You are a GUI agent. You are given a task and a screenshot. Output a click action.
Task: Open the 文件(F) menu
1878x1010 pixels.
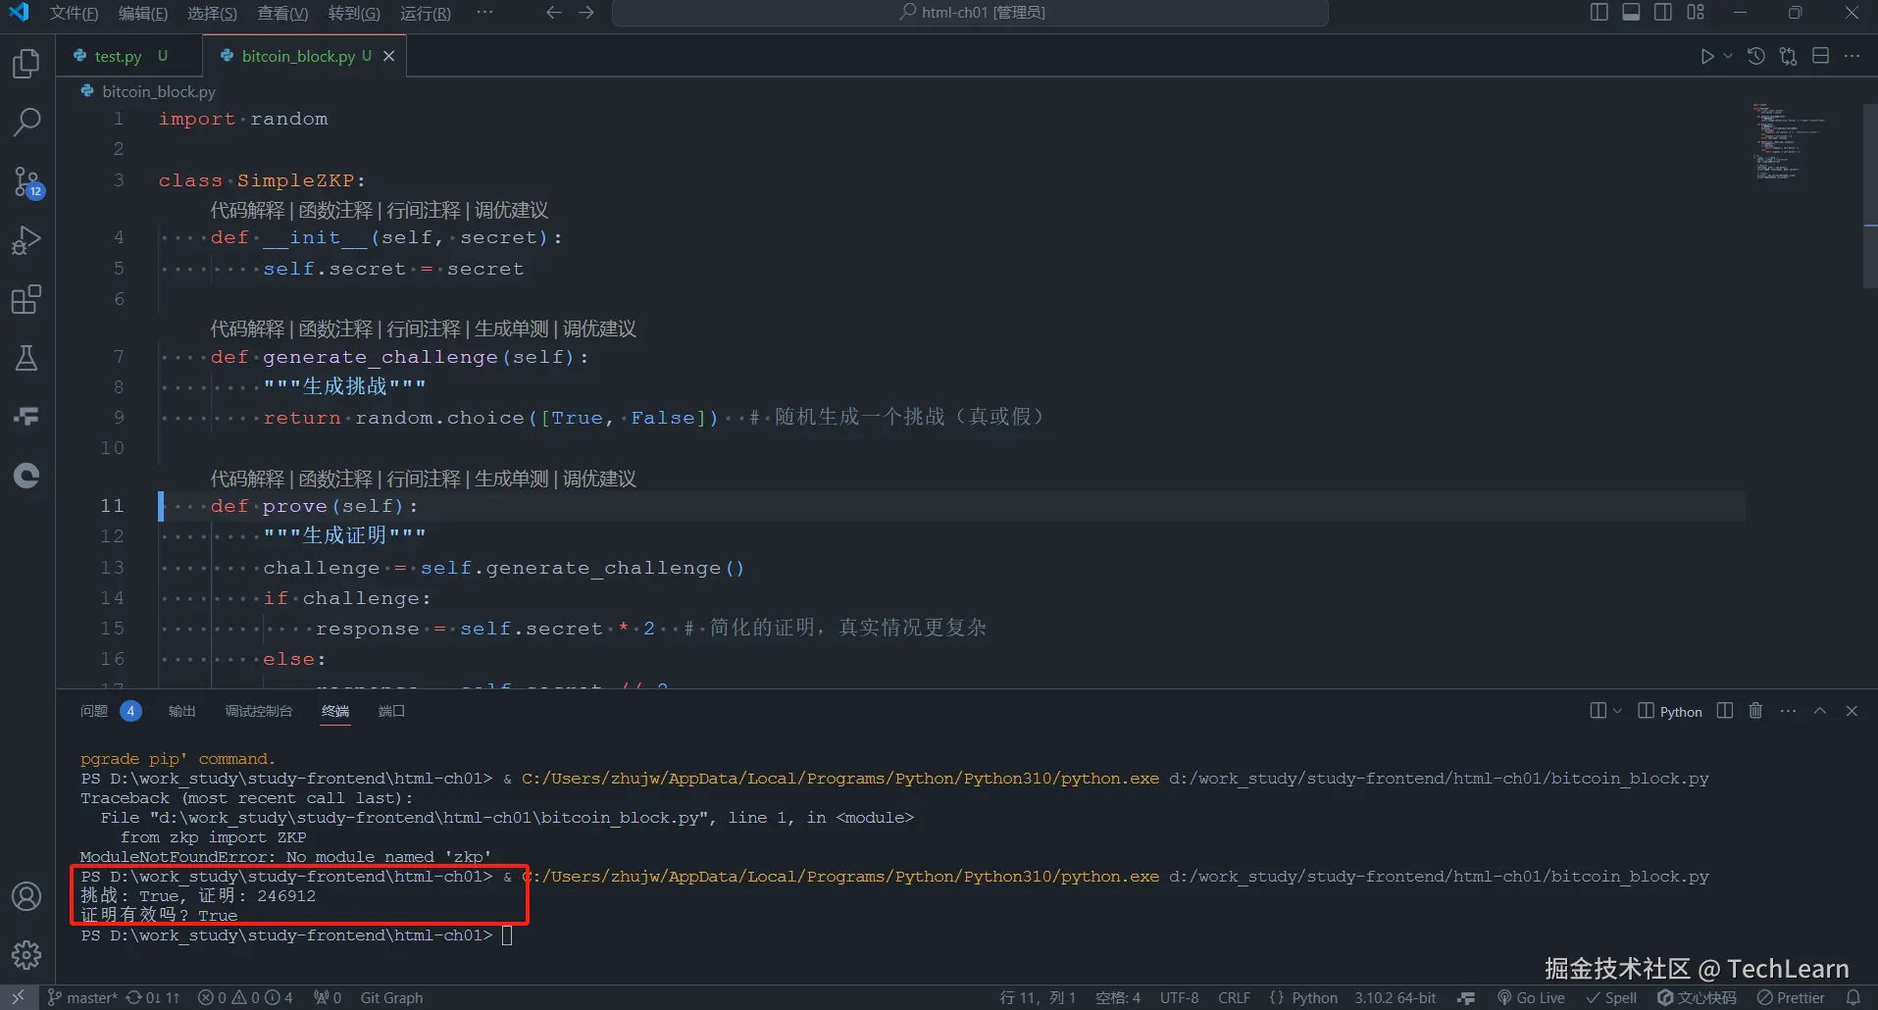(74, 13)
